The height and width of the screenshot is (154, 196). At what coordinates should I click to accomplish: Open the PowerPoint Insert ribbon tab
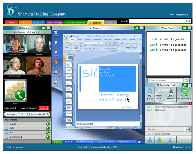(80, 40)
